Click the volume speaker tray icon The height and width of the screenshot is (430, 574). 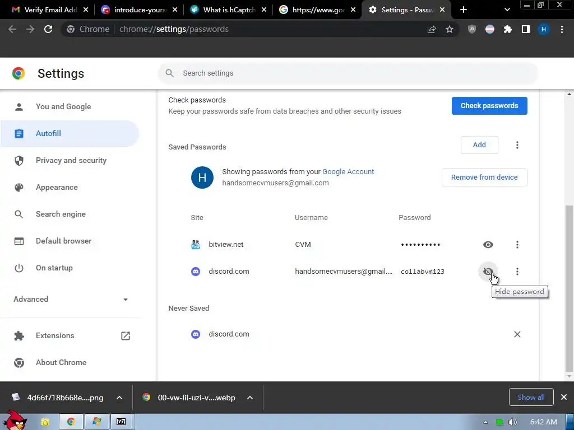point(512,422)
